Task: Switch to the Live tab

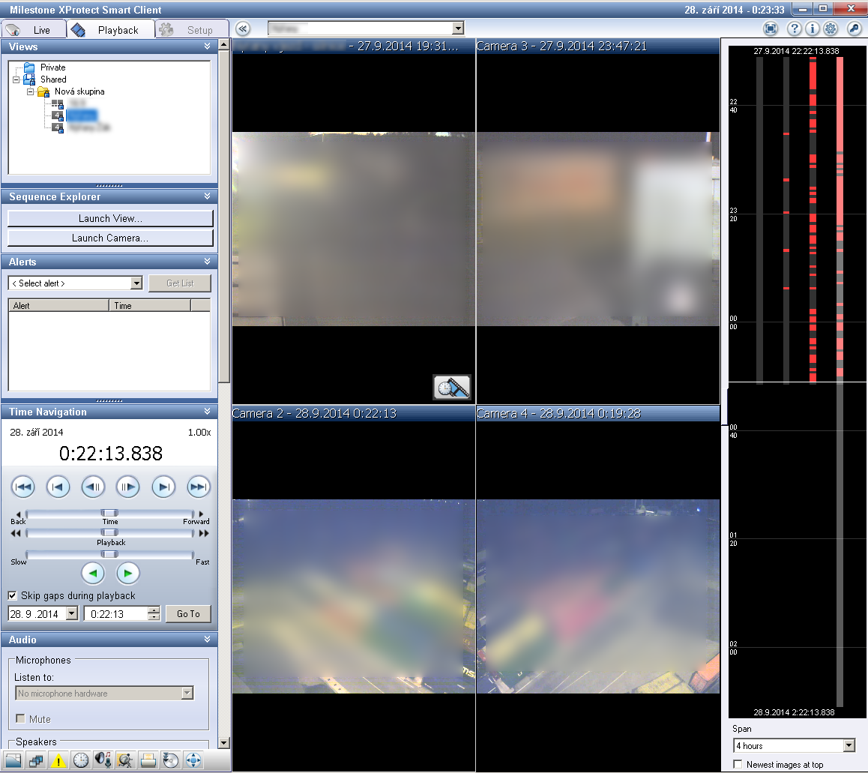Action: click(x=34, y=30)
